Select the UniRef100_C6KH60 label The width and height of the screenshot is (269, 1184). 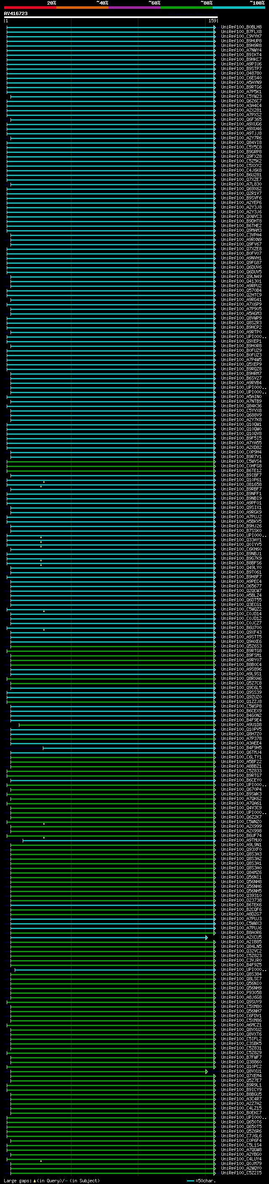[x=241, y=549]
